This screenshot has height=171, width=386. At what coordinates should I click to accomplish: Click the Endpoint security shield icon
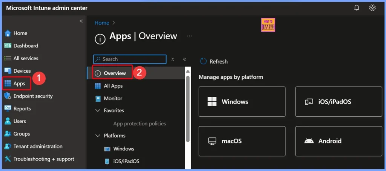[8, 96]
